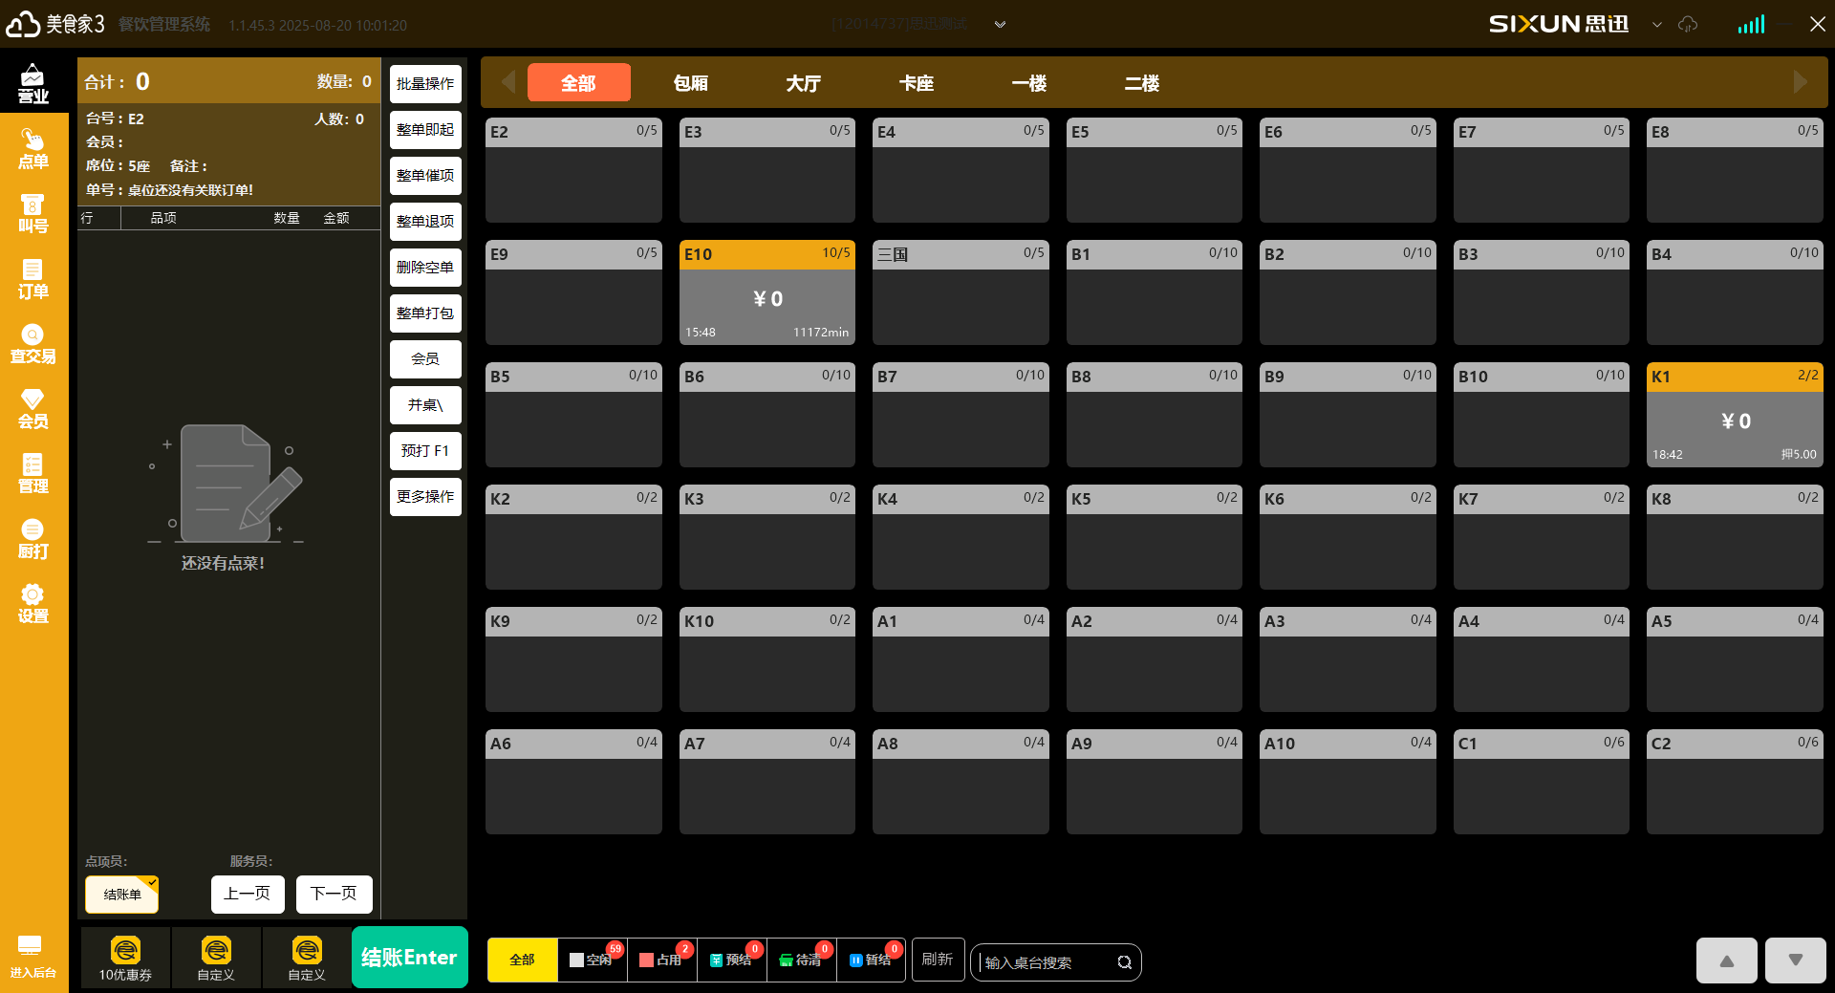1835x993 pixels.
Task: Click the 整单催项 button
Action: point(425,176)
